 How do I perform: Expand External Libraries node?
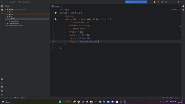pos(6,23)
